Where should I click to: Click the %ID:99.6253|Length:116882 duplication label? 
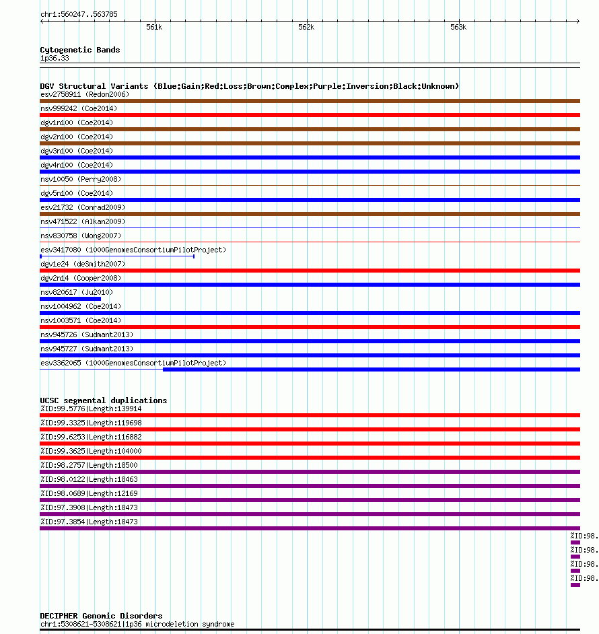click(x=91, y=437)
